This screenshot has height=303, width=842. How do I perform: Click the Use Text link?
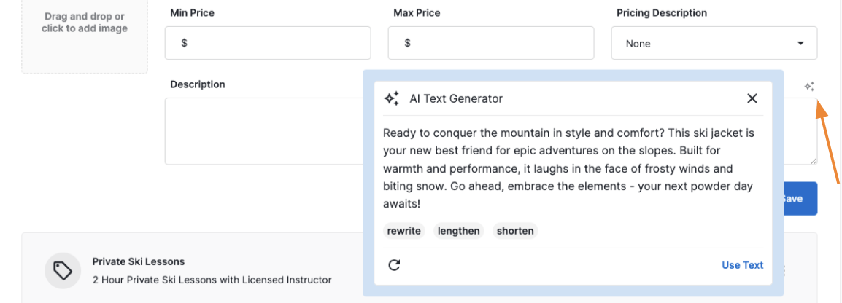(742, 265)
